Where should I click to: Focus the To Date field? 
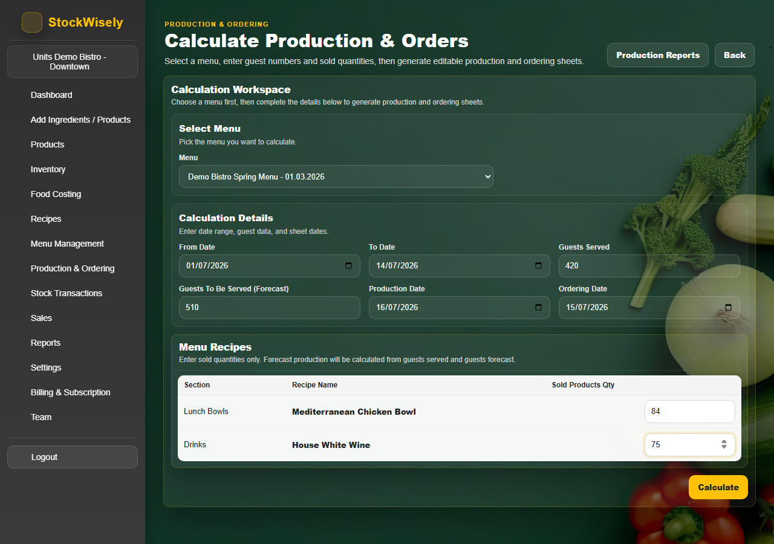[460, 266]
